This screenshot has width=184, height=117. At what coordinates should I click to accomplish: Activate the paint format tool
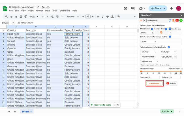(x=25, y=17)
